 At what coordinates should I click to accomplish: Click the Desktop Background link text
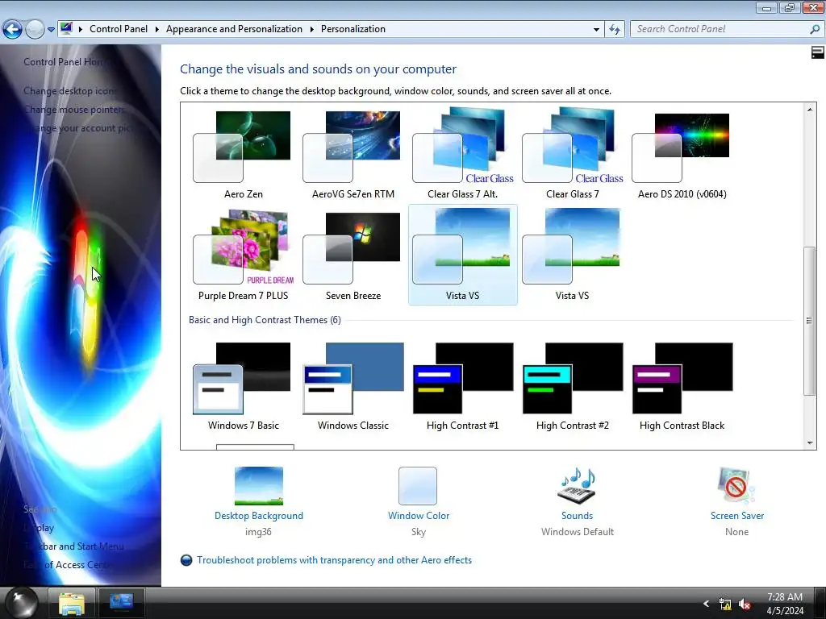coord(259,516)
